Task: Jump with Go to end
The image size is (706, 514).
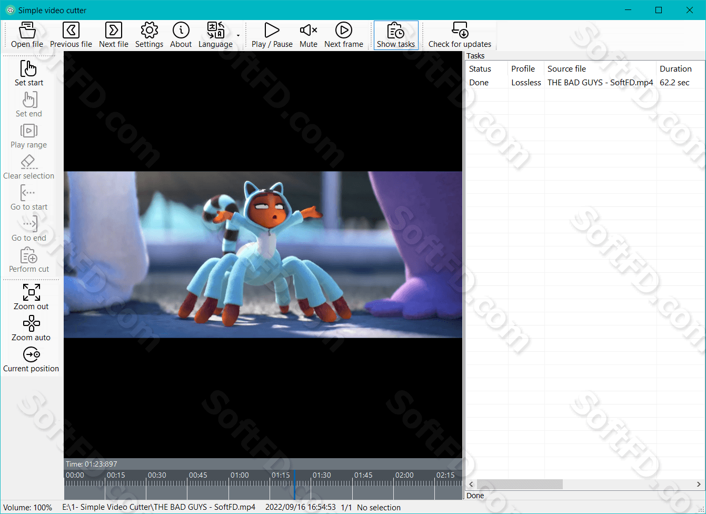Action: pyautogui.click(x=29, y=229)
